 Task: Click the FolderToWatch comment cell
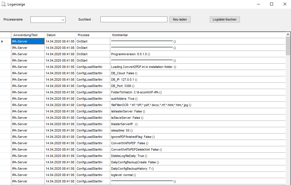coord(136,92)
